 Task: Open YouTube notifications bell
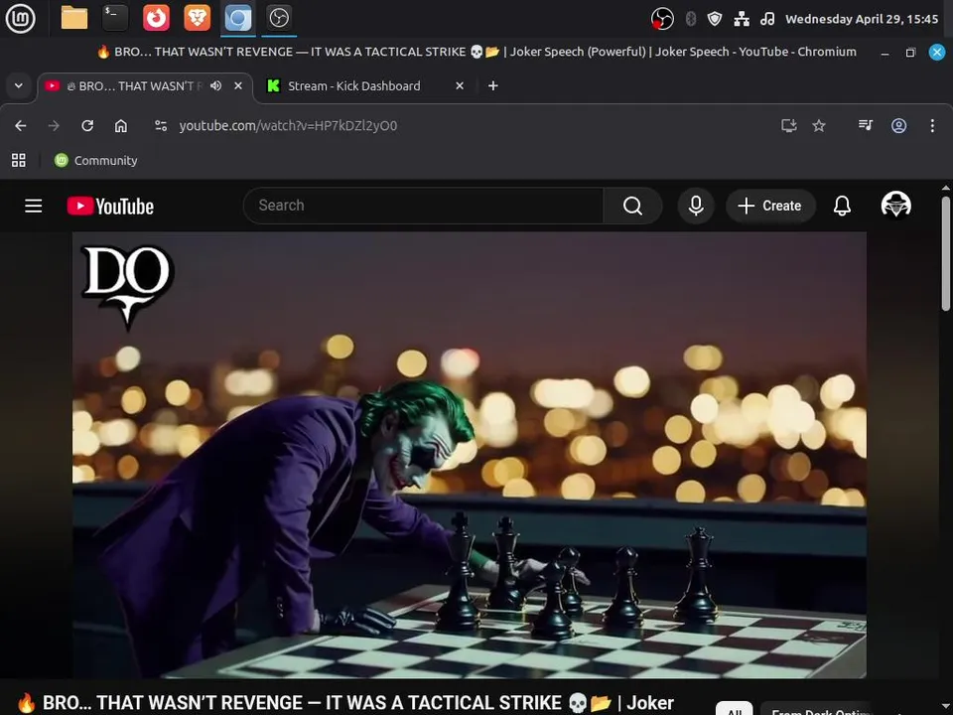point(842,207)
